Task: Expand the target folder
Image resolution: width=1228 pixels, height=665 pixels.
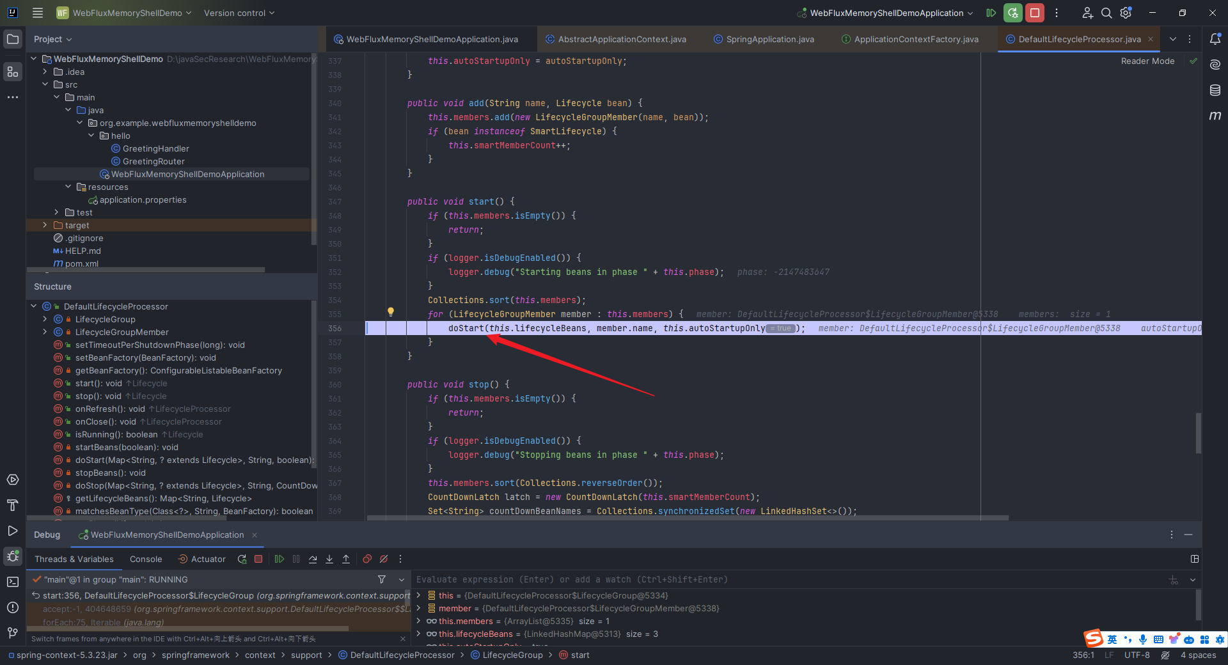Action: [x=45, y=225]
